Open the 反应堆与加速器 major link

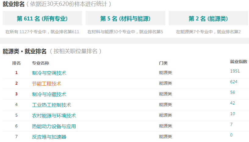(49, 137)
